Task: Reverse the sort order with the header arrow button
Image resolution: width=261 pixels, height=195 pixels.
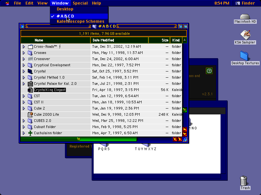Action: point(185,40)
